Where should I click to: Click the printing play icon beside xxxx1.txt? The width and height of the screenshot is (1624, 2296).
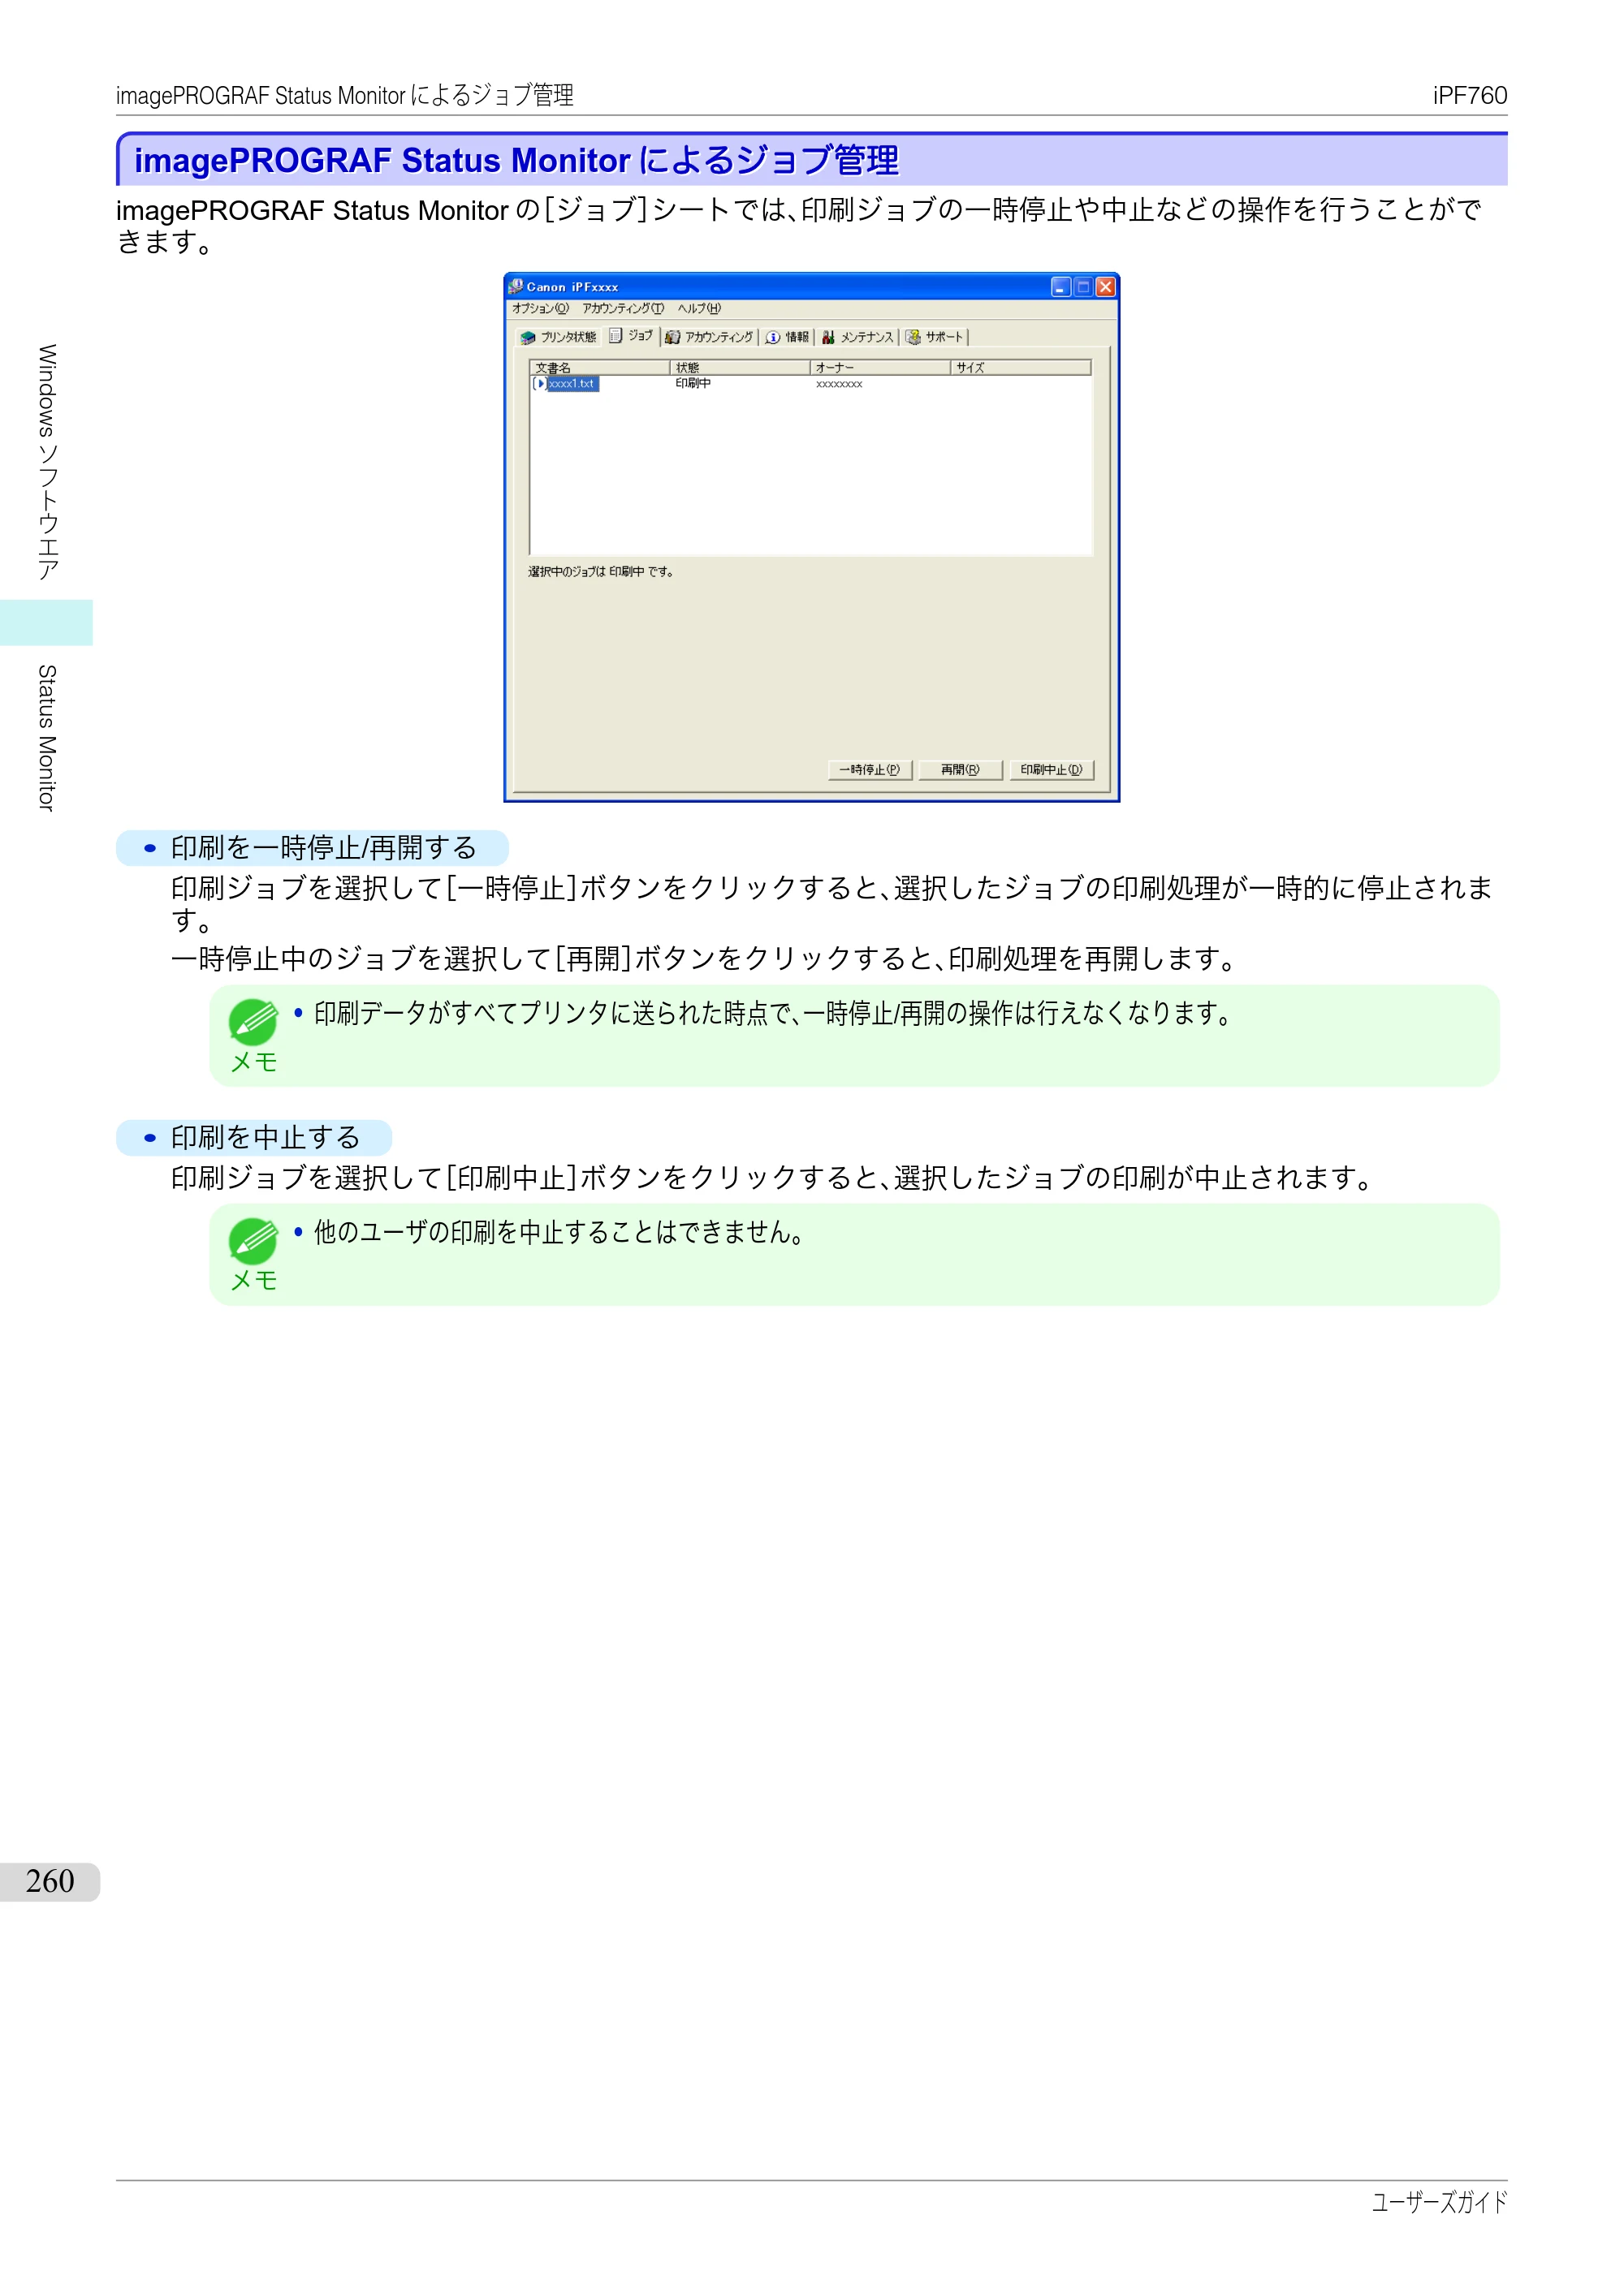[539, 384]
